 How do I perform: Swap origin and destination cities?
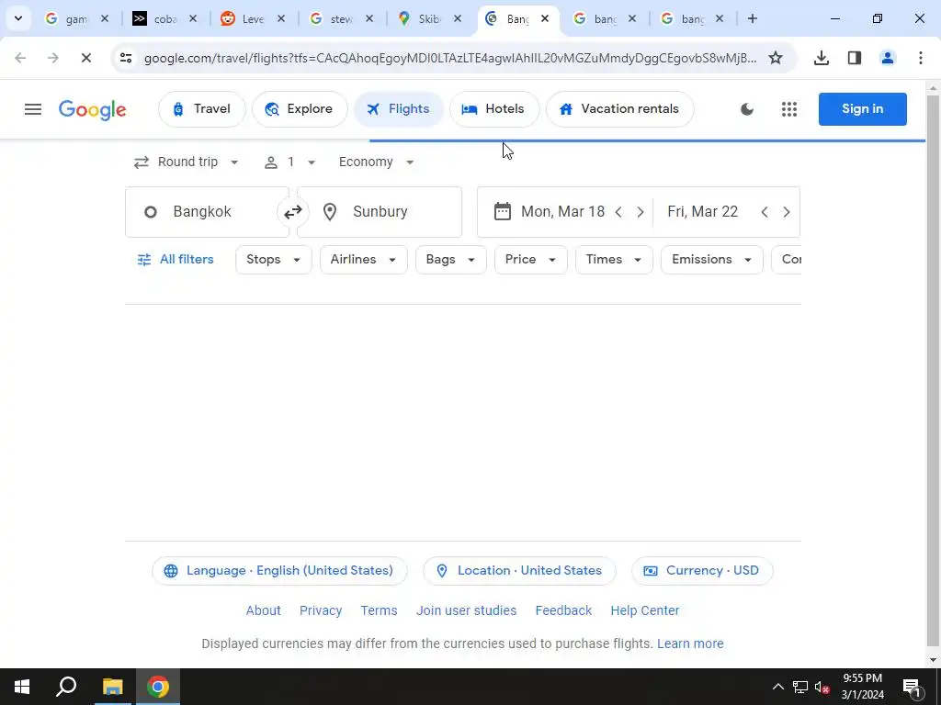point(293,212)
